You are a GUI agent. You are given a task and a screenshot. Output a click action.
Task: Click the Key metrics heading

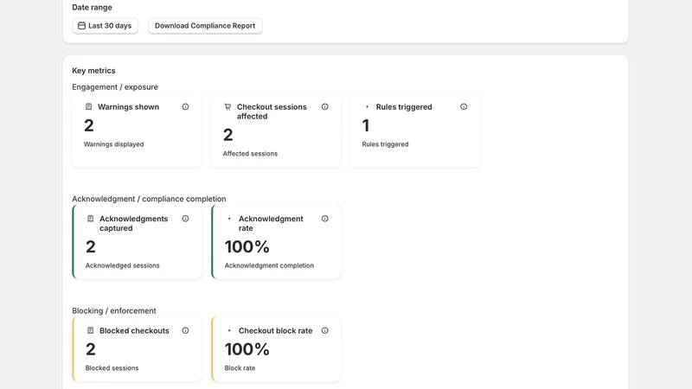pos(93,71)
